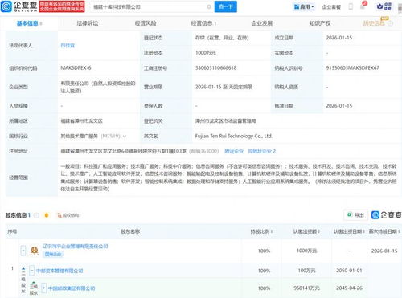Open the 经营风险 tab
The height and width of the screenshot is (298, 402).
tap(146, 23)
